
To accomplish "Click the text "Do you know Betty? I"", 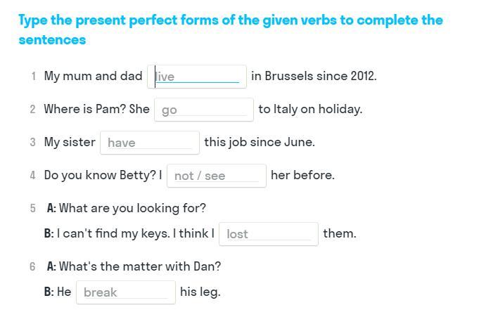I will point(103,175).
